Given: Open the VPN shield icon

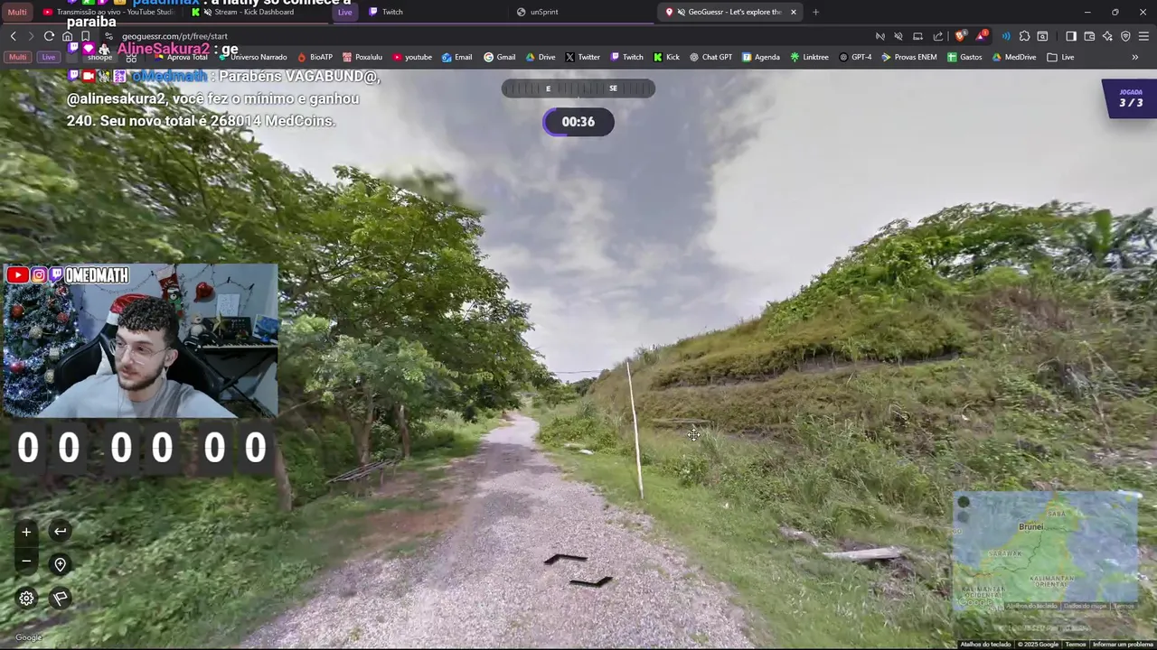Looking at the screenshot, I should pyautogui.click(x=1125, y=36).
